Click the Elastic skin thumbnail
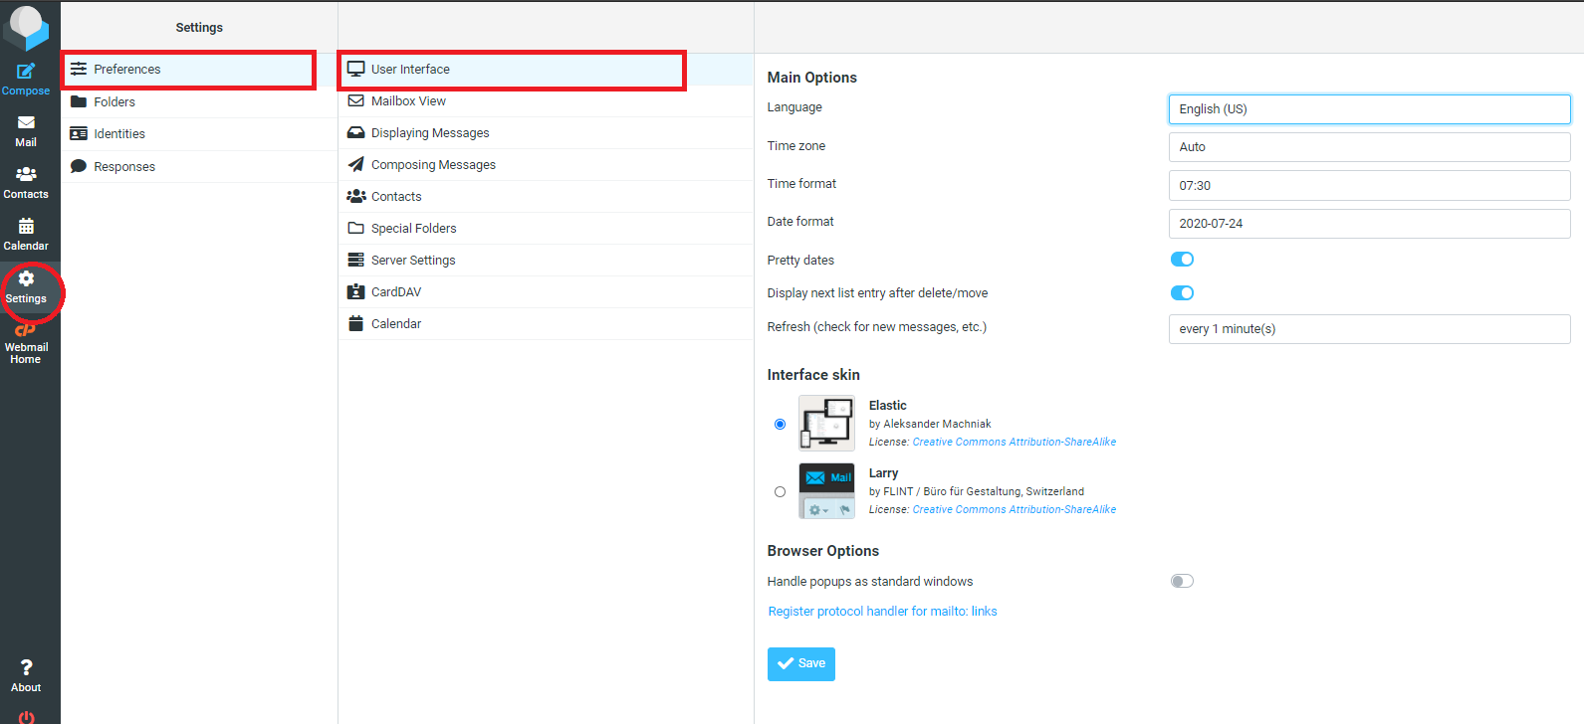The height and width of the screenshot is (724, 1584). point(826,424)
